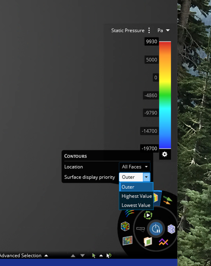Choose Highest Value from priority list
Image resolution: width=211 pixels, height=266 pixels.
tap(136, 196)
